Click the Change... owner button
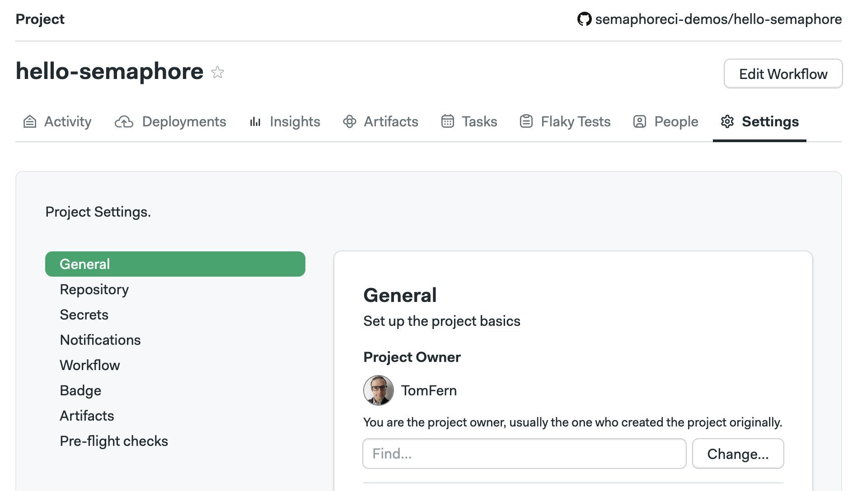This screenshot has width=862, height=491. click(738, 454)
